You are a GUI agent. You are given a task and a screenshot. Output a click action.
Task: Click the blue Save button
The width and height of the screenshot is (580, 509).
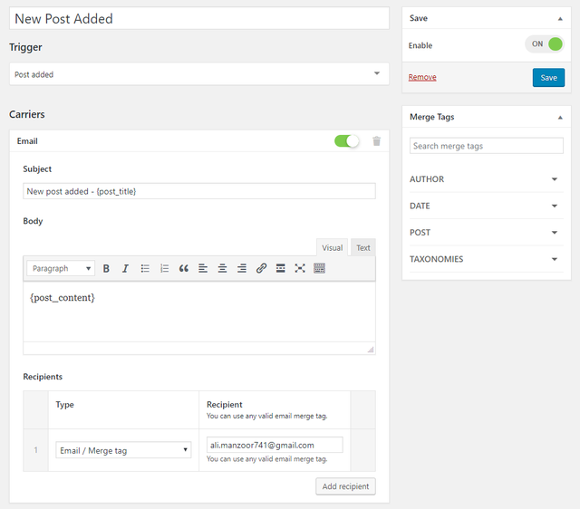click(x=548, y=78)
